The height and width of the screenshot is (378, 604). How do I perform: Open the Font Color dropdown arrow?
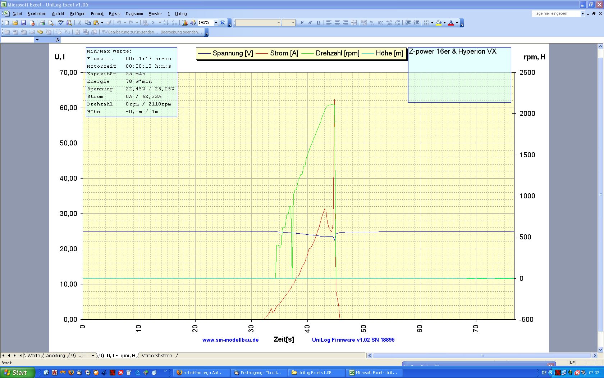tap(457, 23)
